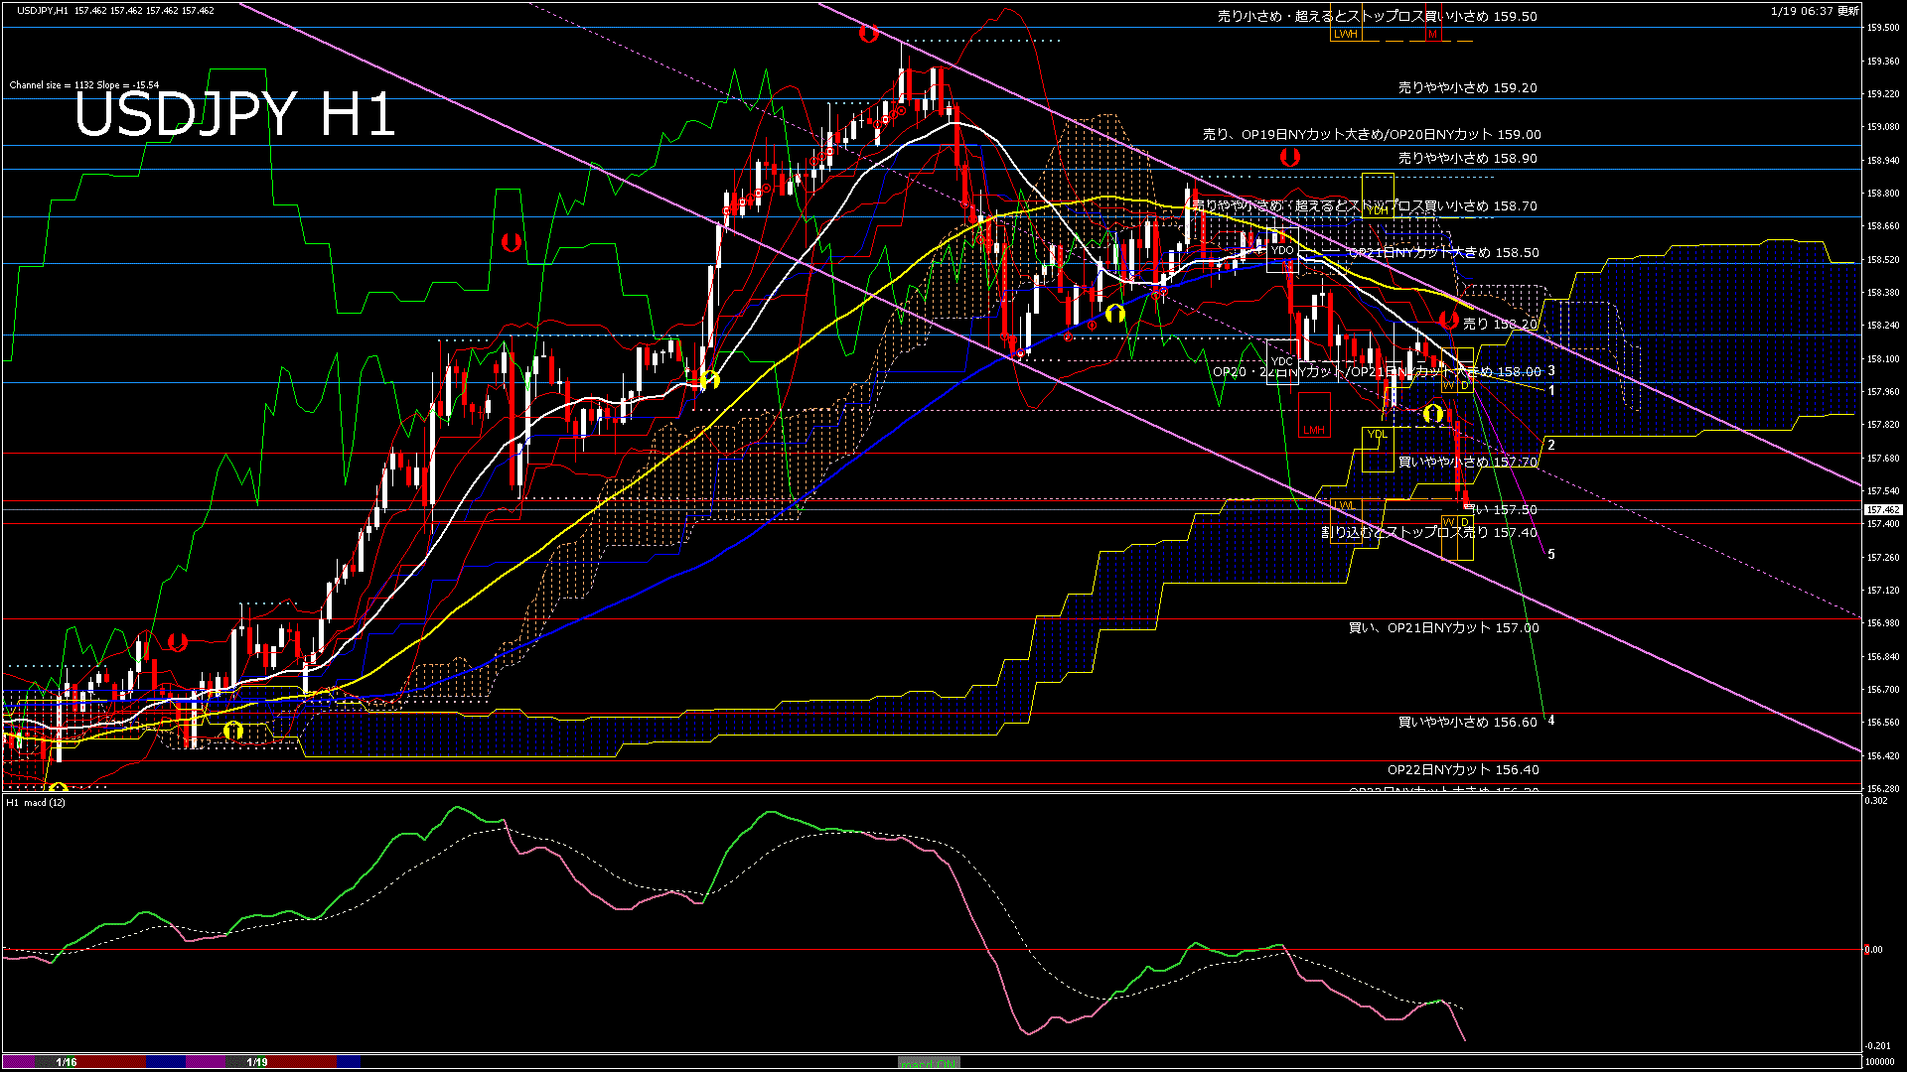Click the 1/19 date marker on timeline
Image resolution: width=1907 pixels, height=1072 pixels.
pyautogui.click(x=257, y=1062)
